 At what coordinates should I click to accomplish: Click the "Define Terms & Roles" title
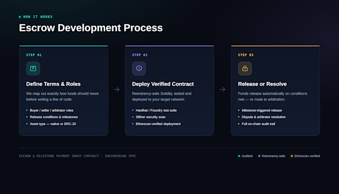click(x=53, y=84)
